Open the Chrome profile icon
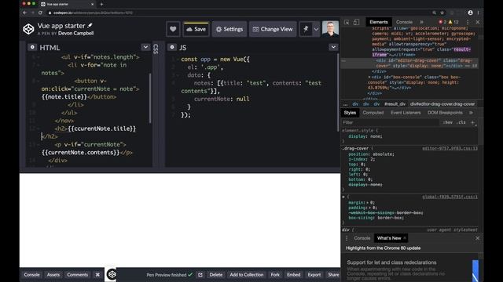The image size is (503, 282). coord(470,13)
